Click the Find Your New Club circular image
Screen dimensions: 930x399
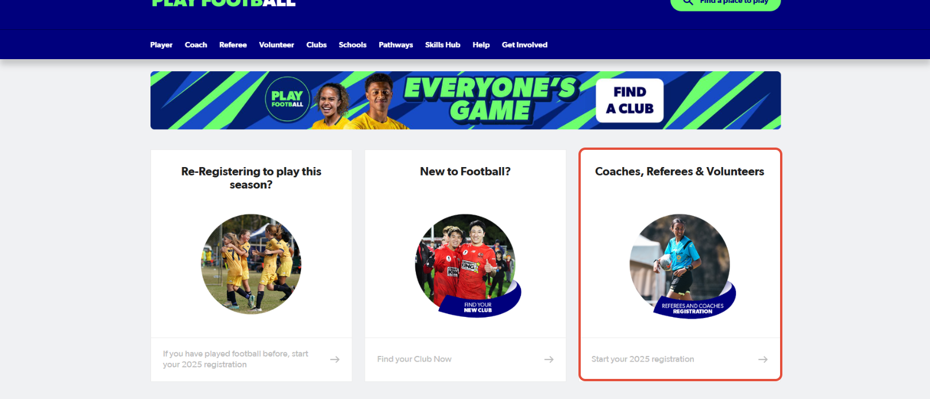[467, 265]
